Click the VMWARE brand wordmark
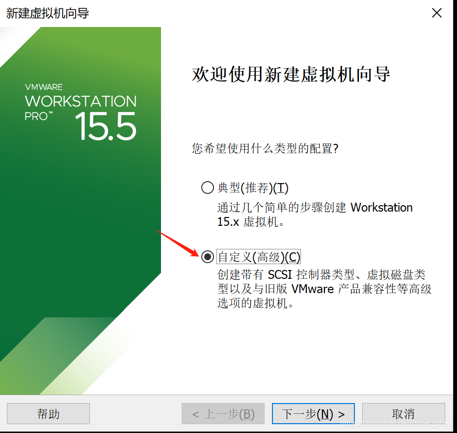This screenshot has height=433, width=457. coord(44,87)
